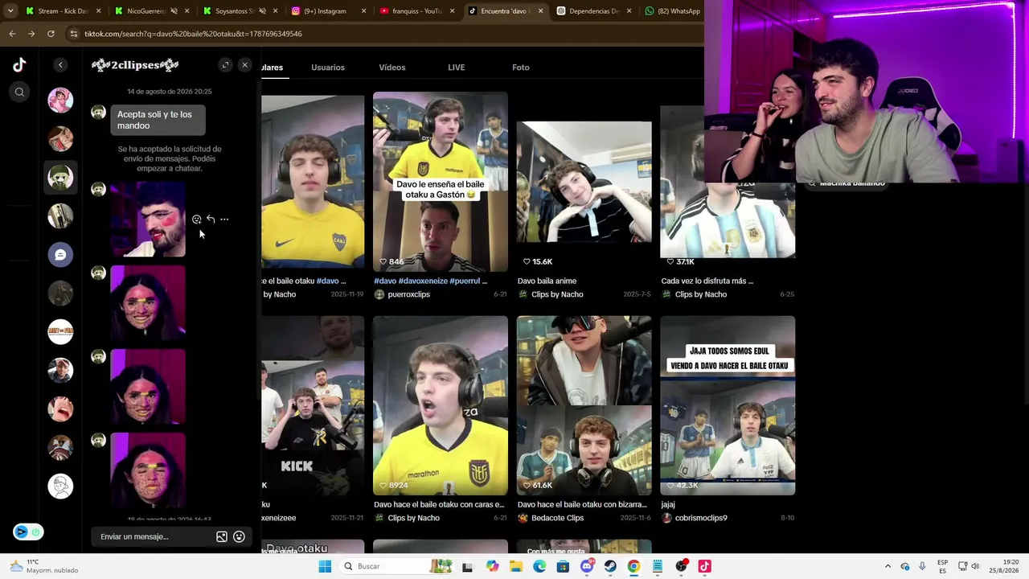The width and height of the screenshot is (1029, 579).
Task: Open the video with 61.6K likes
Action: coord(584,406)
